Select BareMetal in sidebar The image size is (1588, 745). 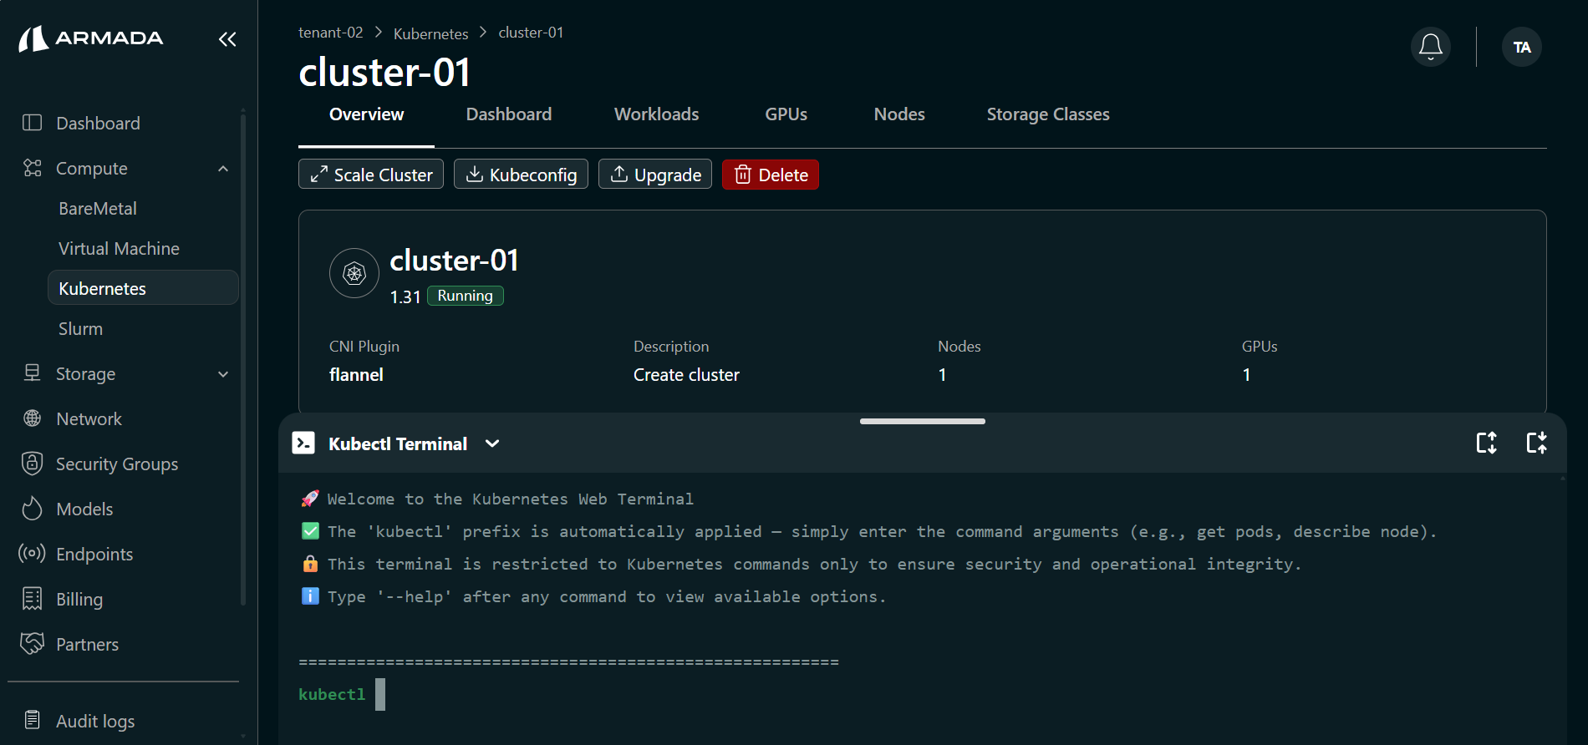click(x=98, y=209)
